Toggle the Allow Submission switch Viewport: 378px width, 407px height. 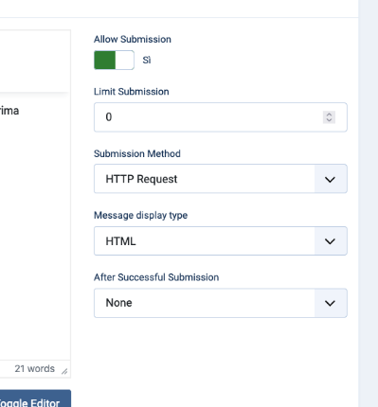pos(114,60)
